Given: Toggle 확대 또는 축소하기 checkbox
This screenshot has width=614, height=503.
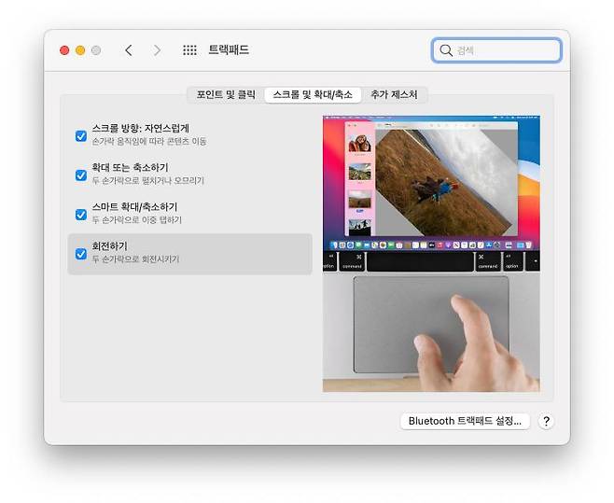Looking at the screenshot, I should [81, 175].
